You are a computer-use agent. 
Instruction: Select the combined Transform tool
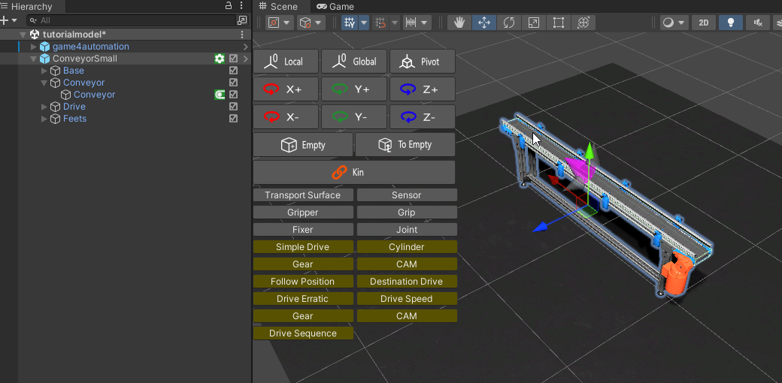point(583,23)
